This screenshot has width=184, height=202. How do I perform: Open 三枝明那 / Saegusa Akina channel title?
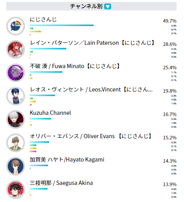(x=61, y=183)
